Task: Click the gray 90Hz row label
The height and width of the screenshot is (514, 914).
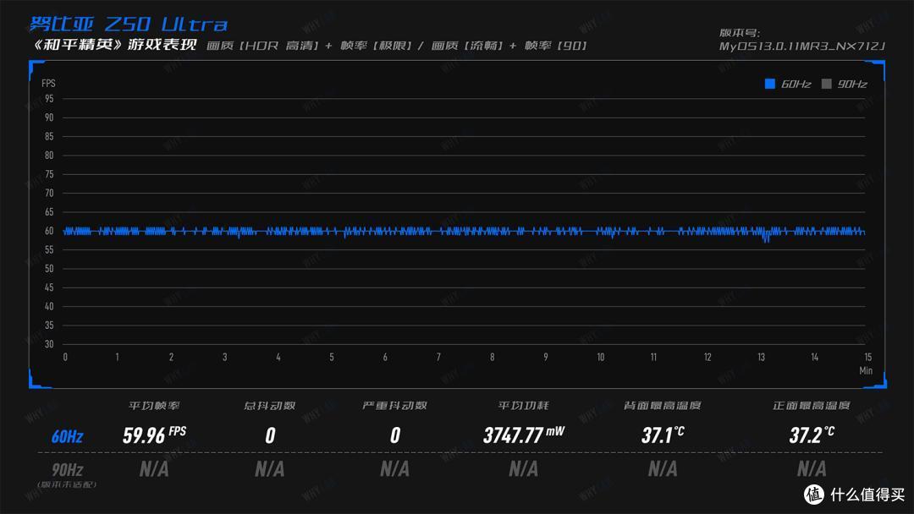Action: (67, 469)
